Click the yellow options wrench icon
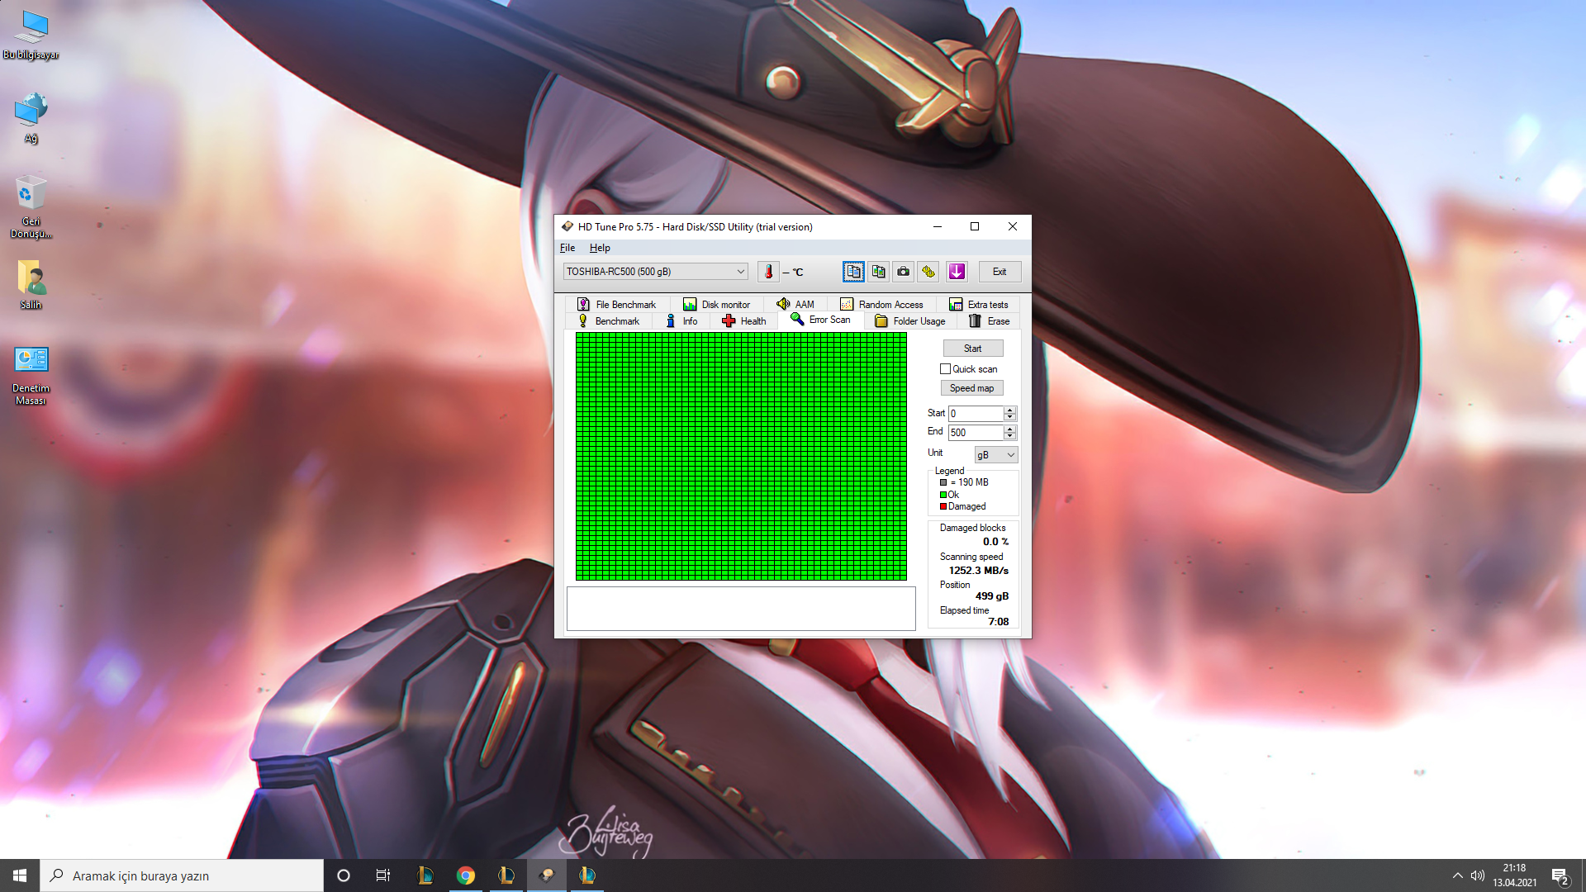The height and width of the screenshot is (892, 1586). (928, 272)
